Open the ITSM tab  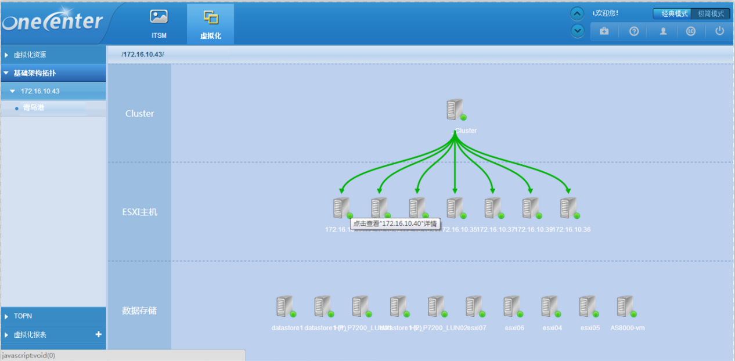158,24
